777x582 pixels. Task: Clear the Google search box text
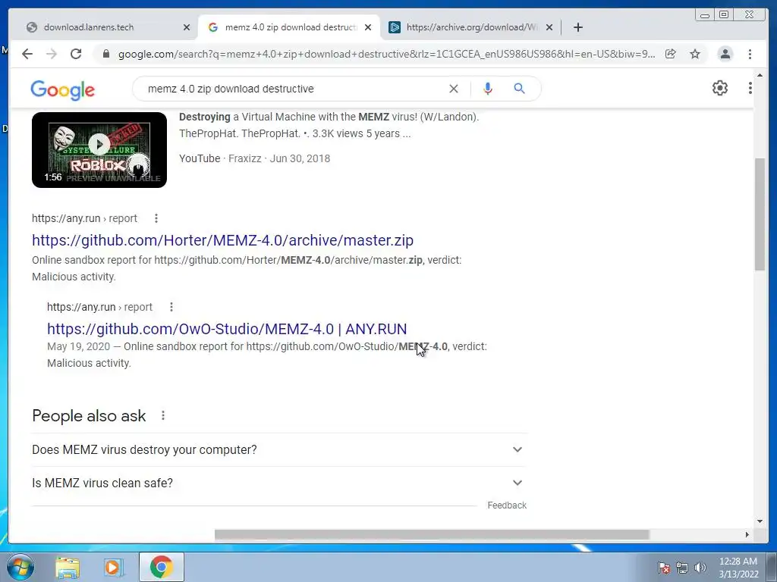[454, 89]
